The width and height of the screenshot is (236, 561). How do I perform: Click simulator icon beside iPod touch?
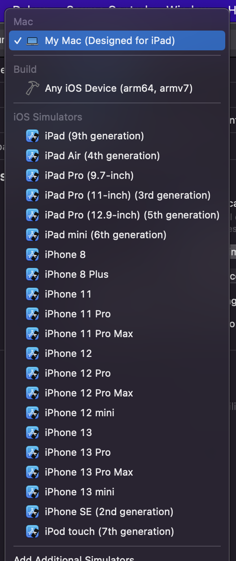[x=32, y=531]
